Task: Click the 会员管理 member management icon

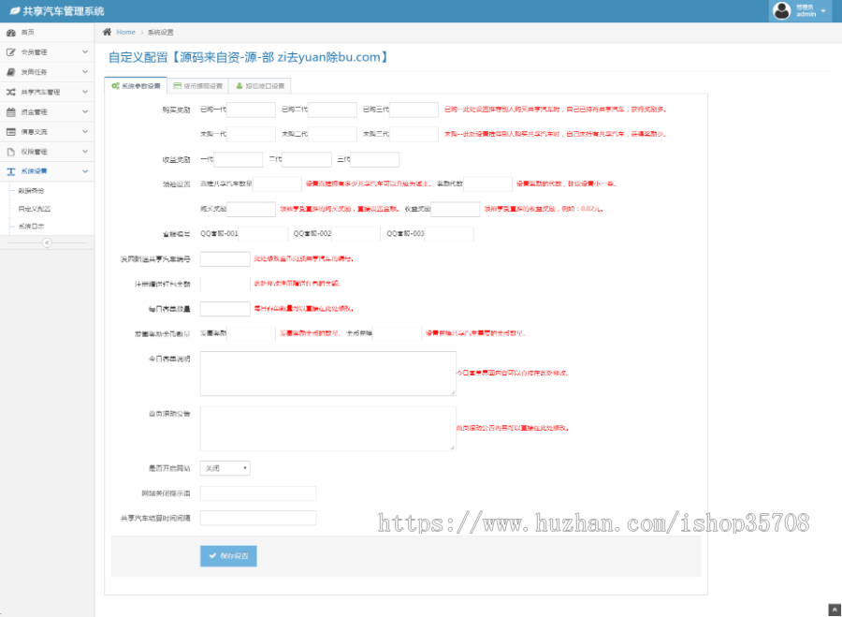Action: click(x=10, y=52)
